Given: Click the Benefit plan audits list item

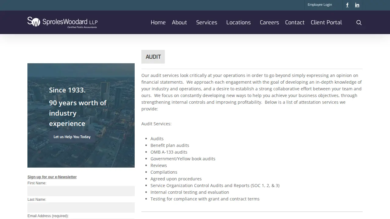Looking at the screenshot, I should click(x=170, y=145).
